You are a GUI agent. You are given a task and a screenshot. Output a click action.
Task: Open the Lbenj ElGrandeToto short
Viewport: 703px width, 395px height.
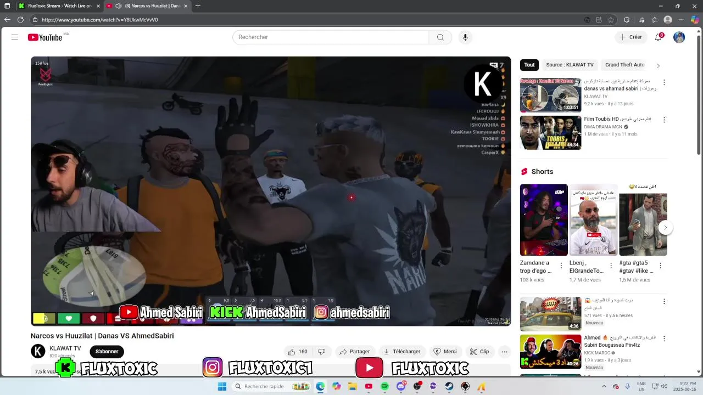click(593, 220)
